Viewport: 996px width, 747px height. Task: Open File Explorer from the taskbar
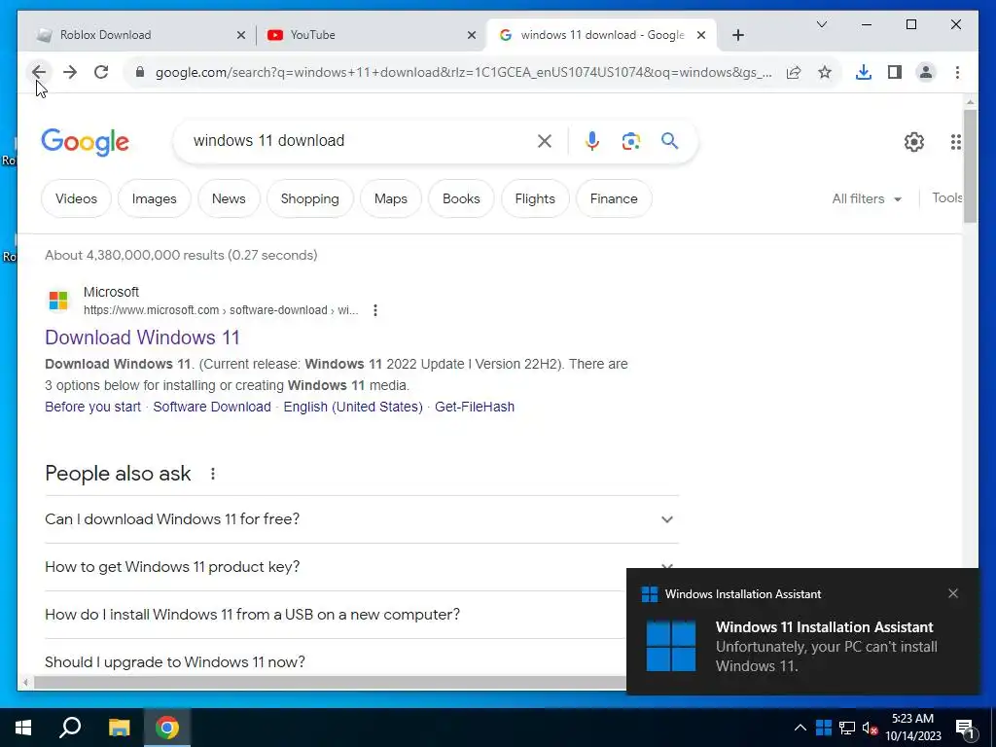(x=119, y=728)
